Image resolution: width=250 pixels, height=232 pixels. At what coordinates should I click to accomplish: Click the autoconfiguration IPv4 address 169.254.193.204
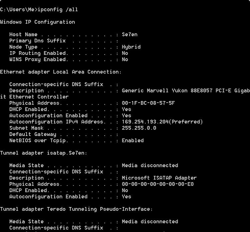click(x=145, y=122)
